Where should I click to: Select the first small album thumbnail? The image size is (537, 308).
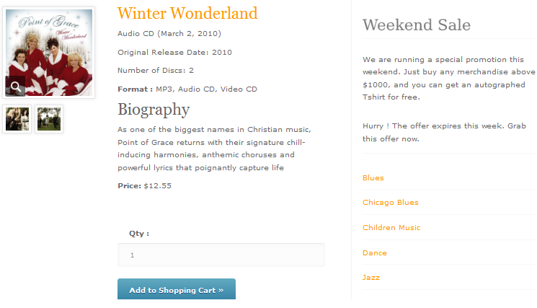pyautogui.click(x=17, y=119)
